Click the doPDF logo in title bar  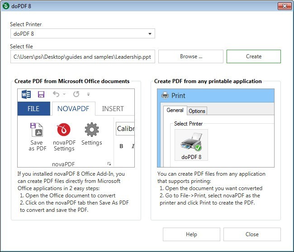click(x=6, y=6)
